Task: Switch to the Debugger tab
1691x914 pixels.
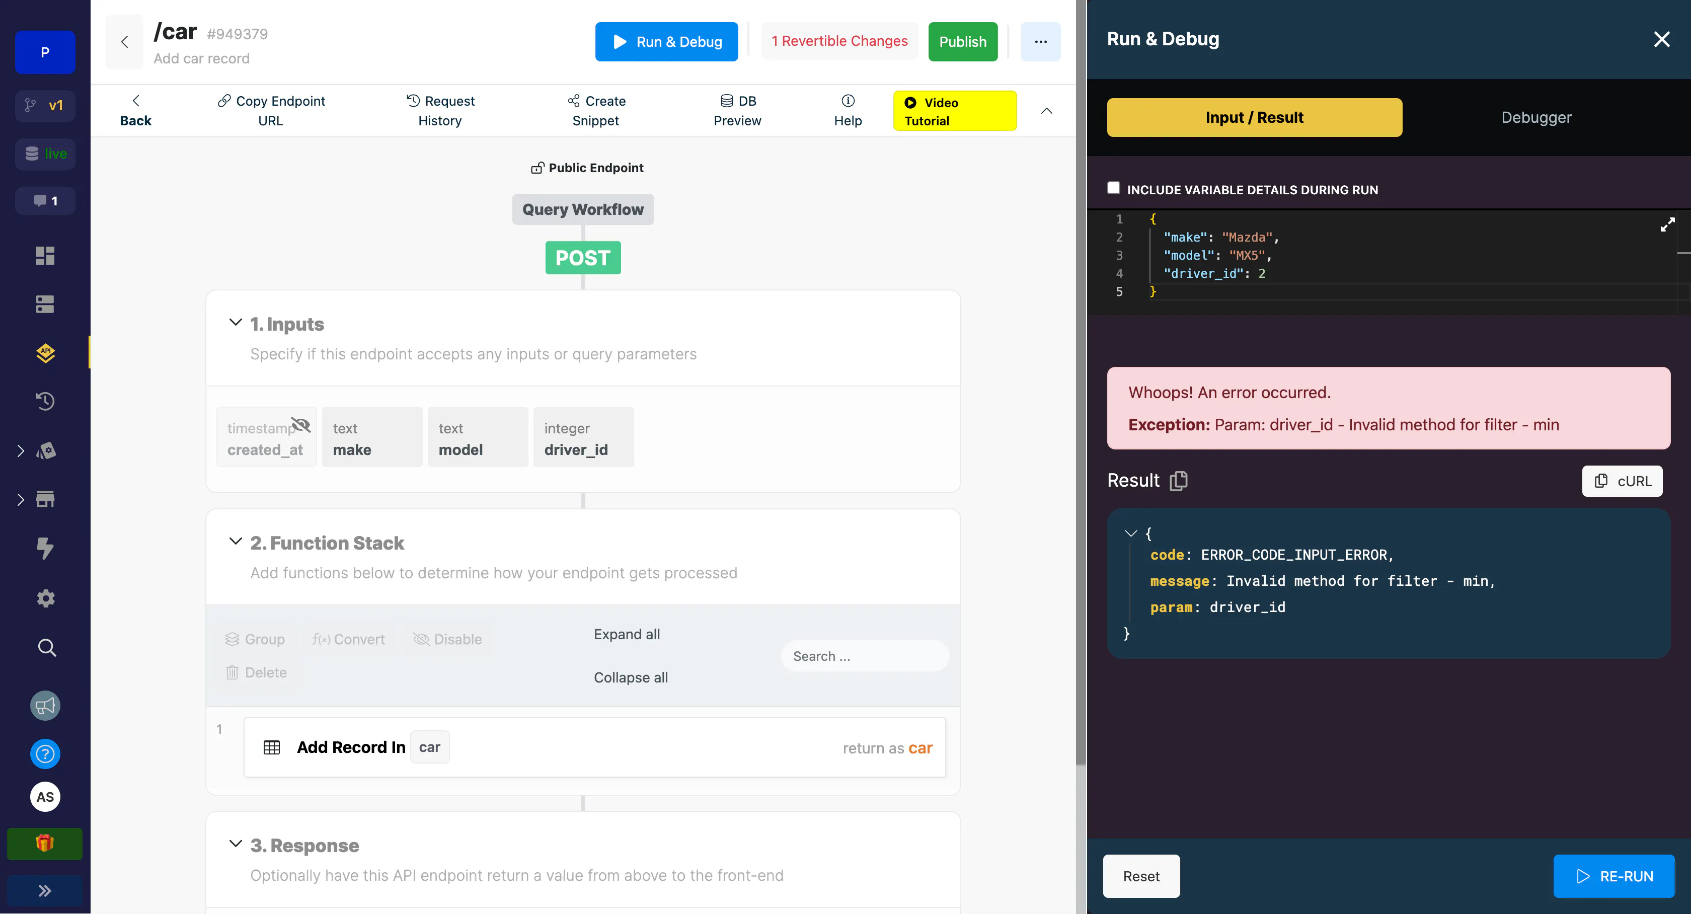Action: [1536, 118]
